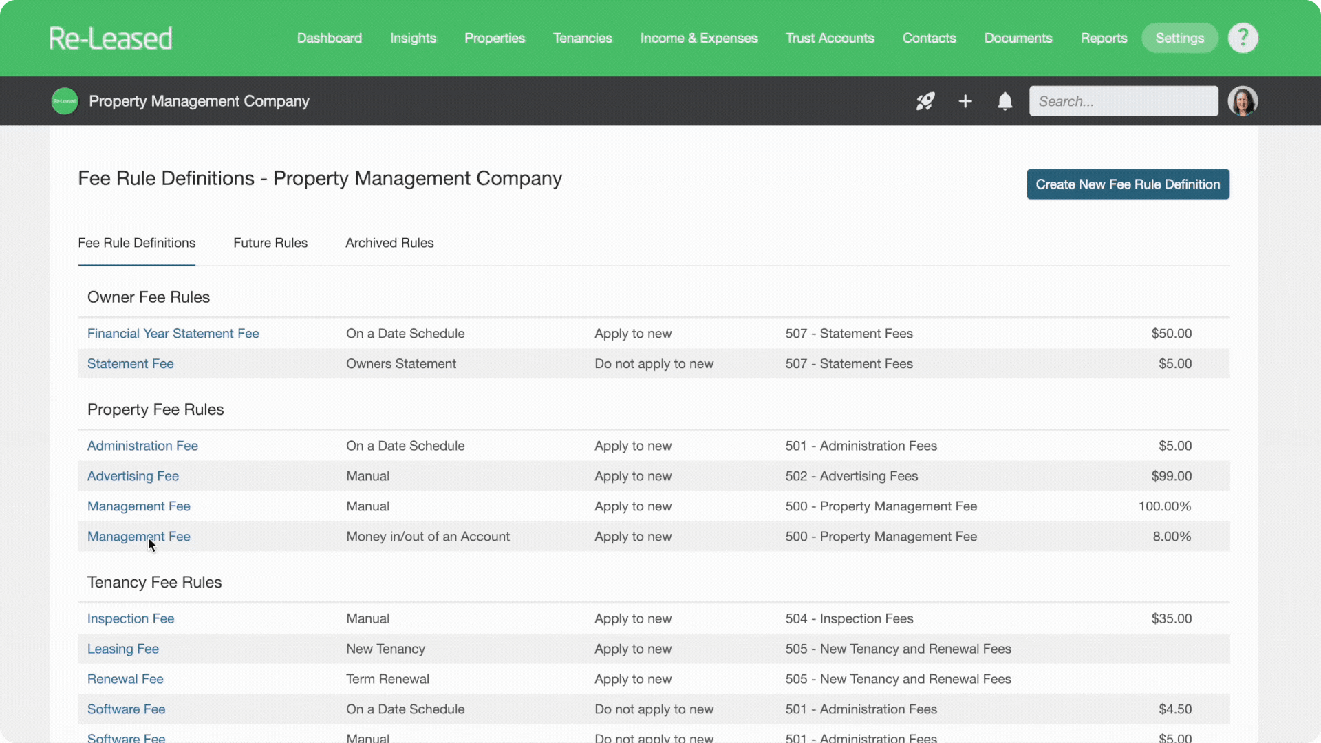Go to Trust Accounts in navigation
Image resolution: width=1321 pixels, height=743 pixels.
point(830,38)
